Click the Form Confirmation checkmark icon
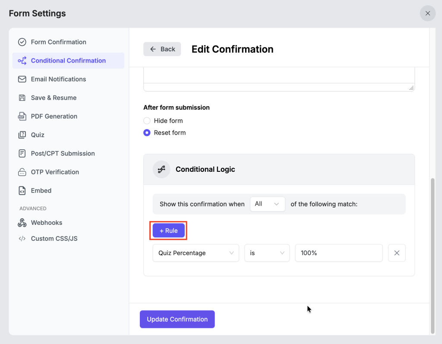 [x=22, y=42]
